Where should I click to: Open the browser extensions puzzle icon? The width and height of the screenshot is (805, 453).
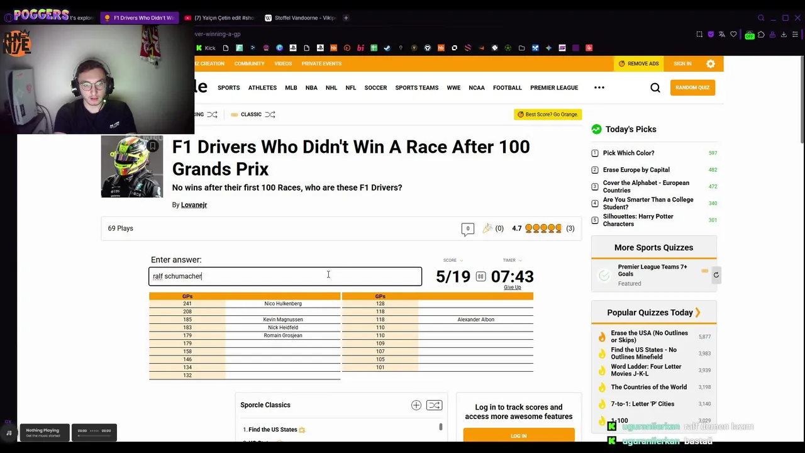[x=761, y=35]
